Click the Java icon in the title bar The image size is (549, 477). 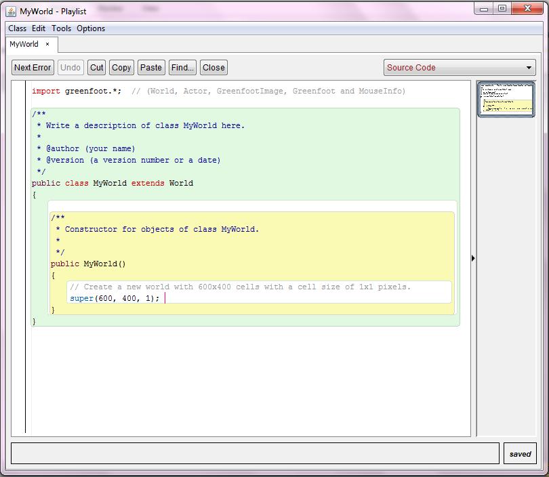pos(12,12)
